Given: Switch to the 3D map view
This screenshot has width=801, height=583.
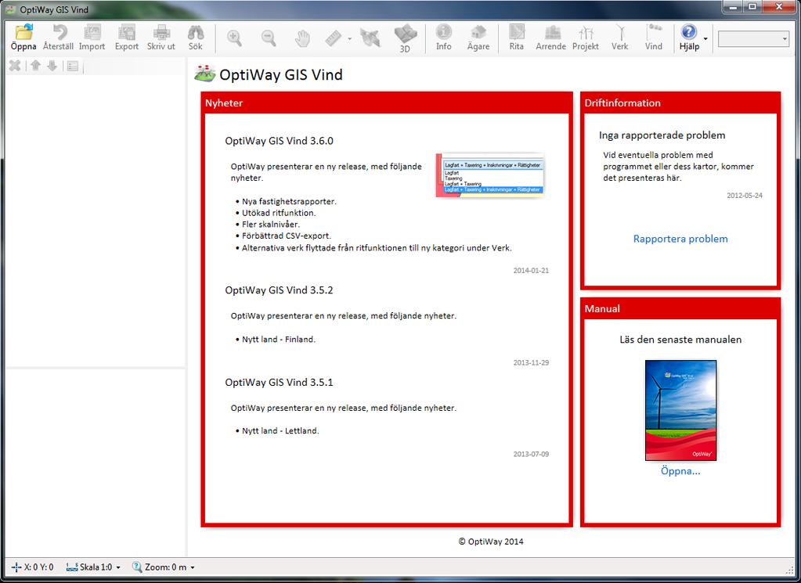Looking at the screenshot, I should (405, 38).
